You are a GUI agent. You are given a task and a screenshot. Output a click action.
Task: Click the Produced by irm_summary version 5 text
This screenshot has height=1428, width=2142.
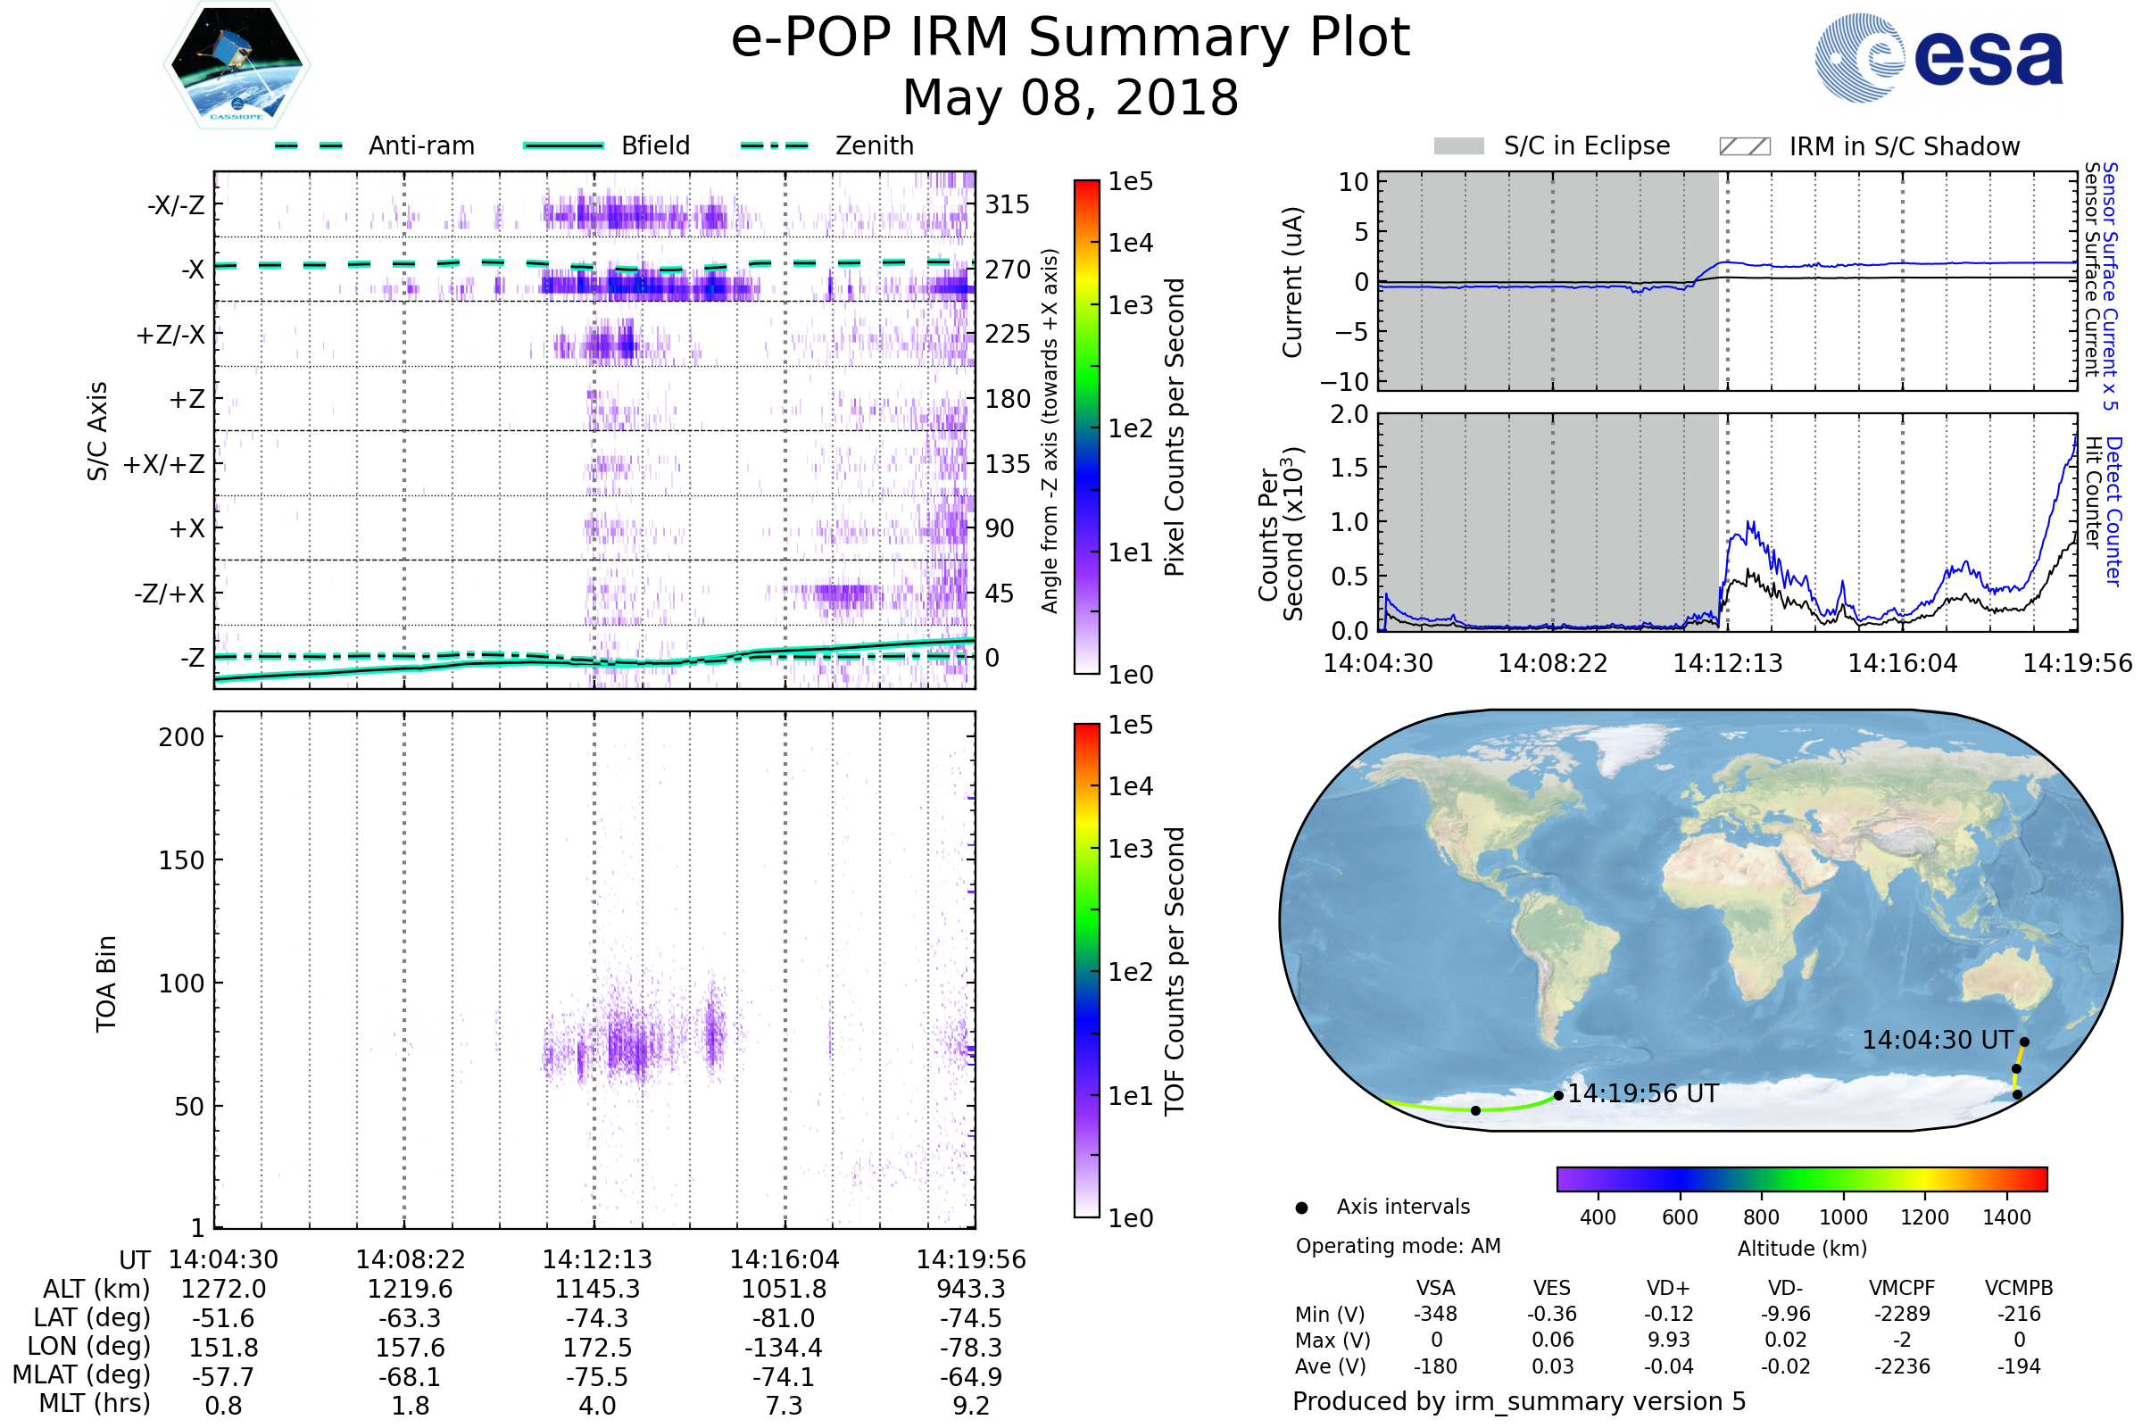point(1519,1401)
